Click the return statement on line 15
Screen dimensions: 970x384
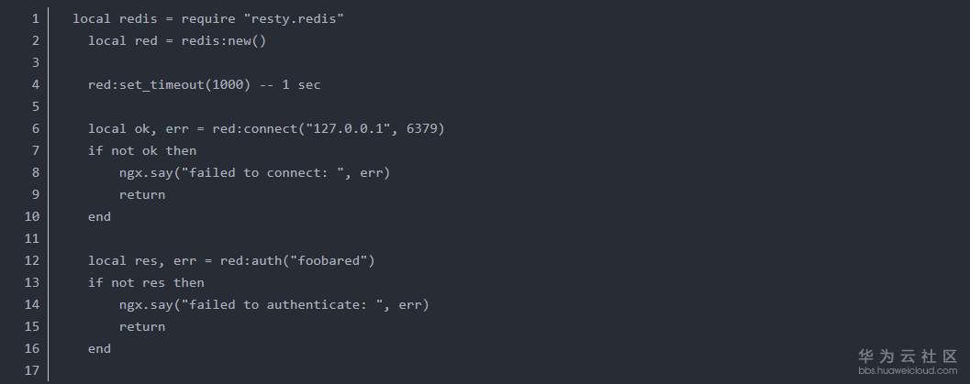tap(141, 326)
